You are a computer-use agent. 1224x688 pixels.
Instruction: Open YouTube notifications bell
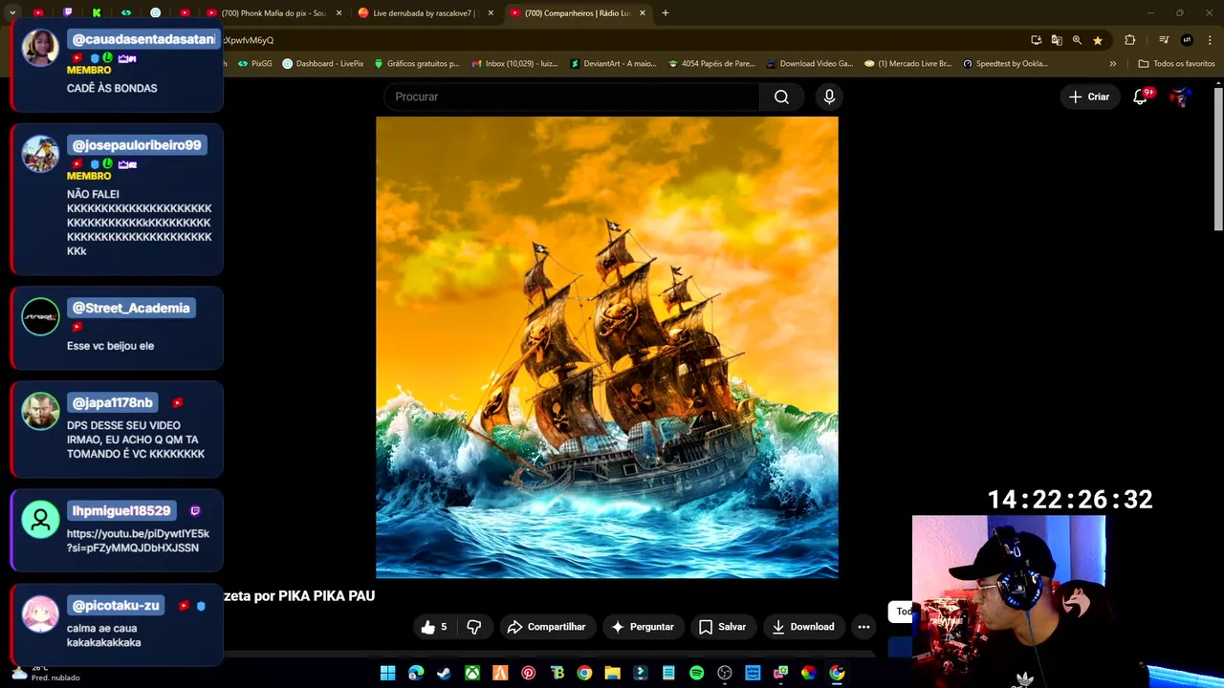[1140, 97]
